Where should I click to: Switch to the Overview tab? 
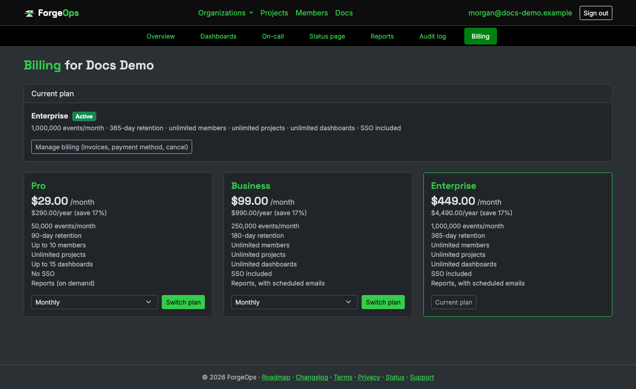[x=160, y=36]
